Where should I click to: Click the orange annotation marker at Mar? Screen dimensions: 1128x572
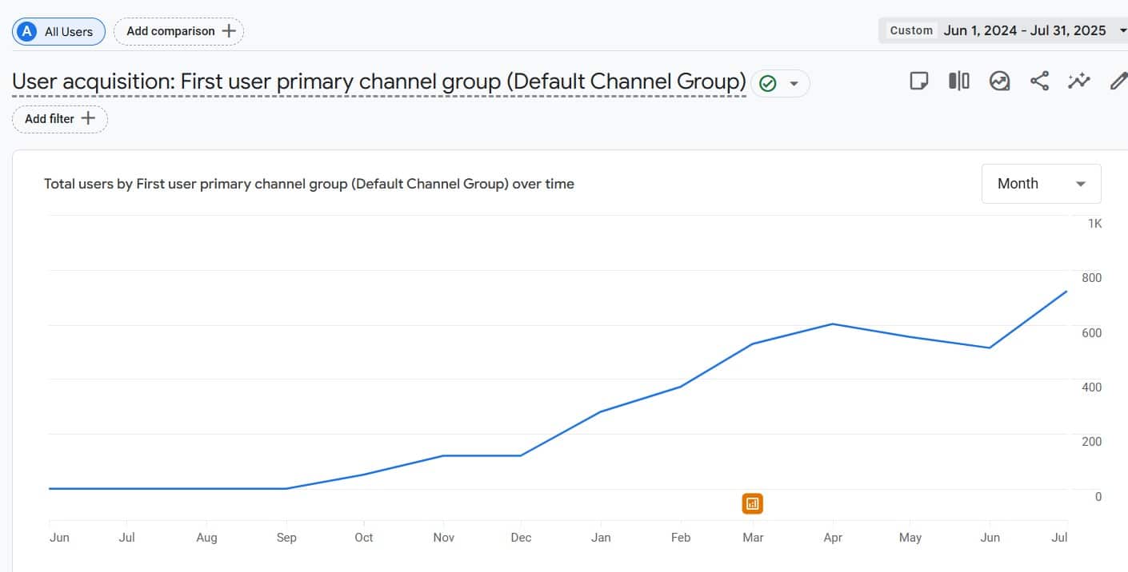click(x=752, y=503)
